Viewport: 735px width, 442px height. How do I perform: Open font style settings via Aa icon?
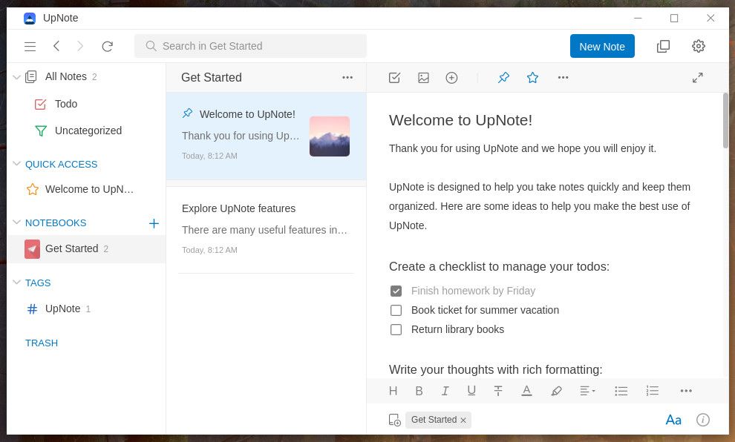[x=673, y=420]
